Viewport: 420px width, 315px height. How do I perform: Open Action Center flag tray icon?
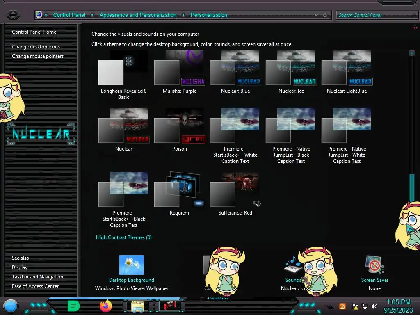(x=355, y=306)
